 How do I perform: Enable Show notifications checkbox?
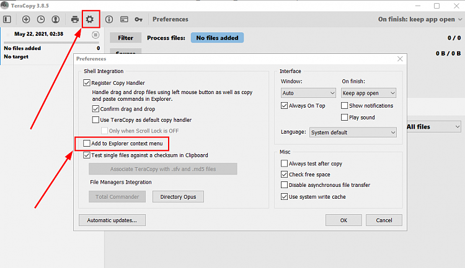pyautogui.click(x=344, y=105)
